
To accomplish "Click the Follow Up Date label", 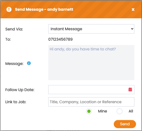I will click(x=20, y=90).
